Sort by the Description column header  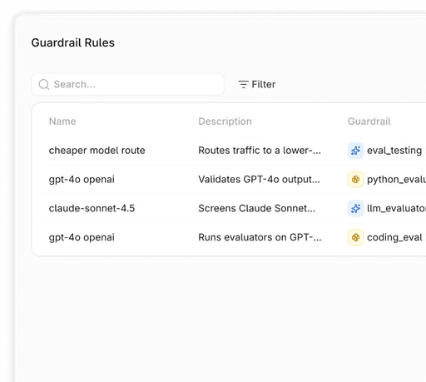(225, 122)
